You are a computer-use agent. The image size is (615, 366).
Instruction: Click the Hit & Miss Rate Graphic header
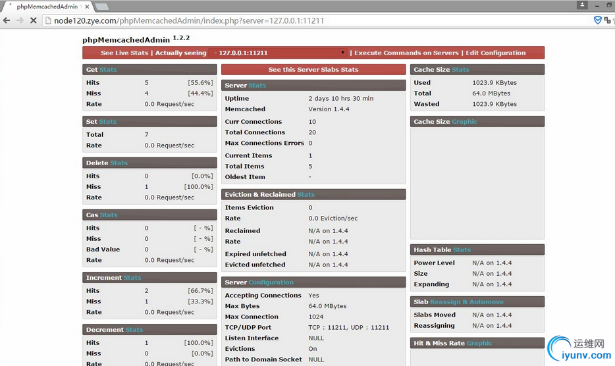click(477, 343)
